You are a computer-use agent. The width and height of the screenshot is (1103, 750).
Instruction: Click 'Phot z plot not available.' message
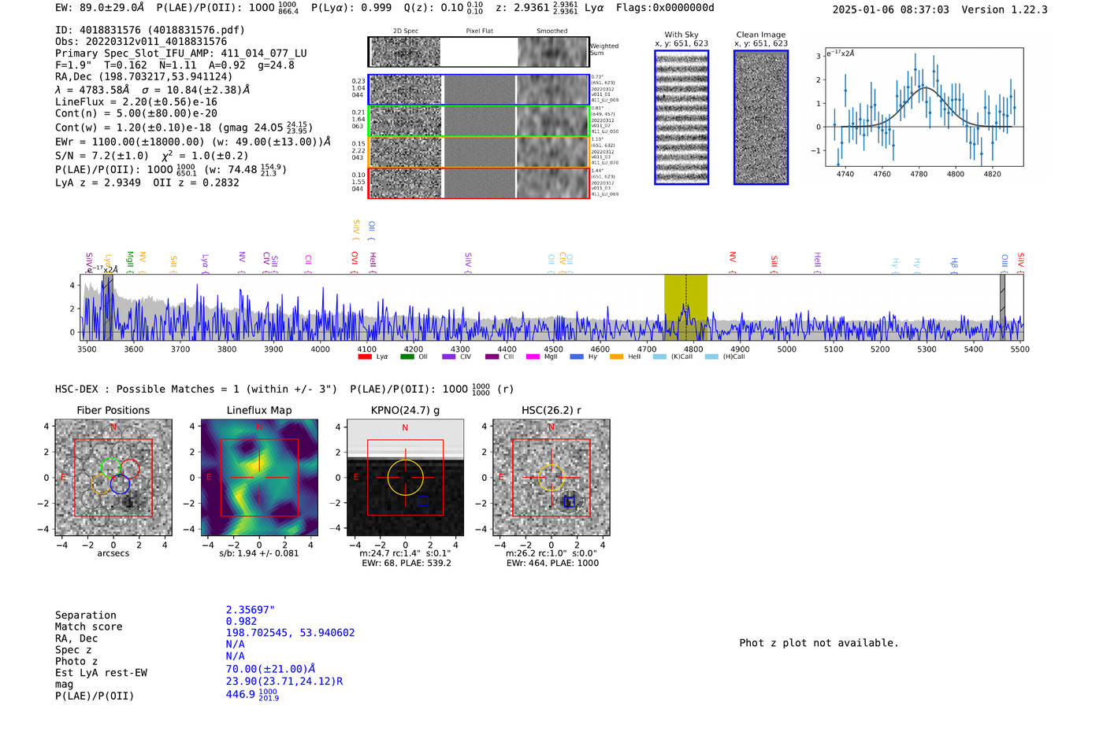(819, 643)
